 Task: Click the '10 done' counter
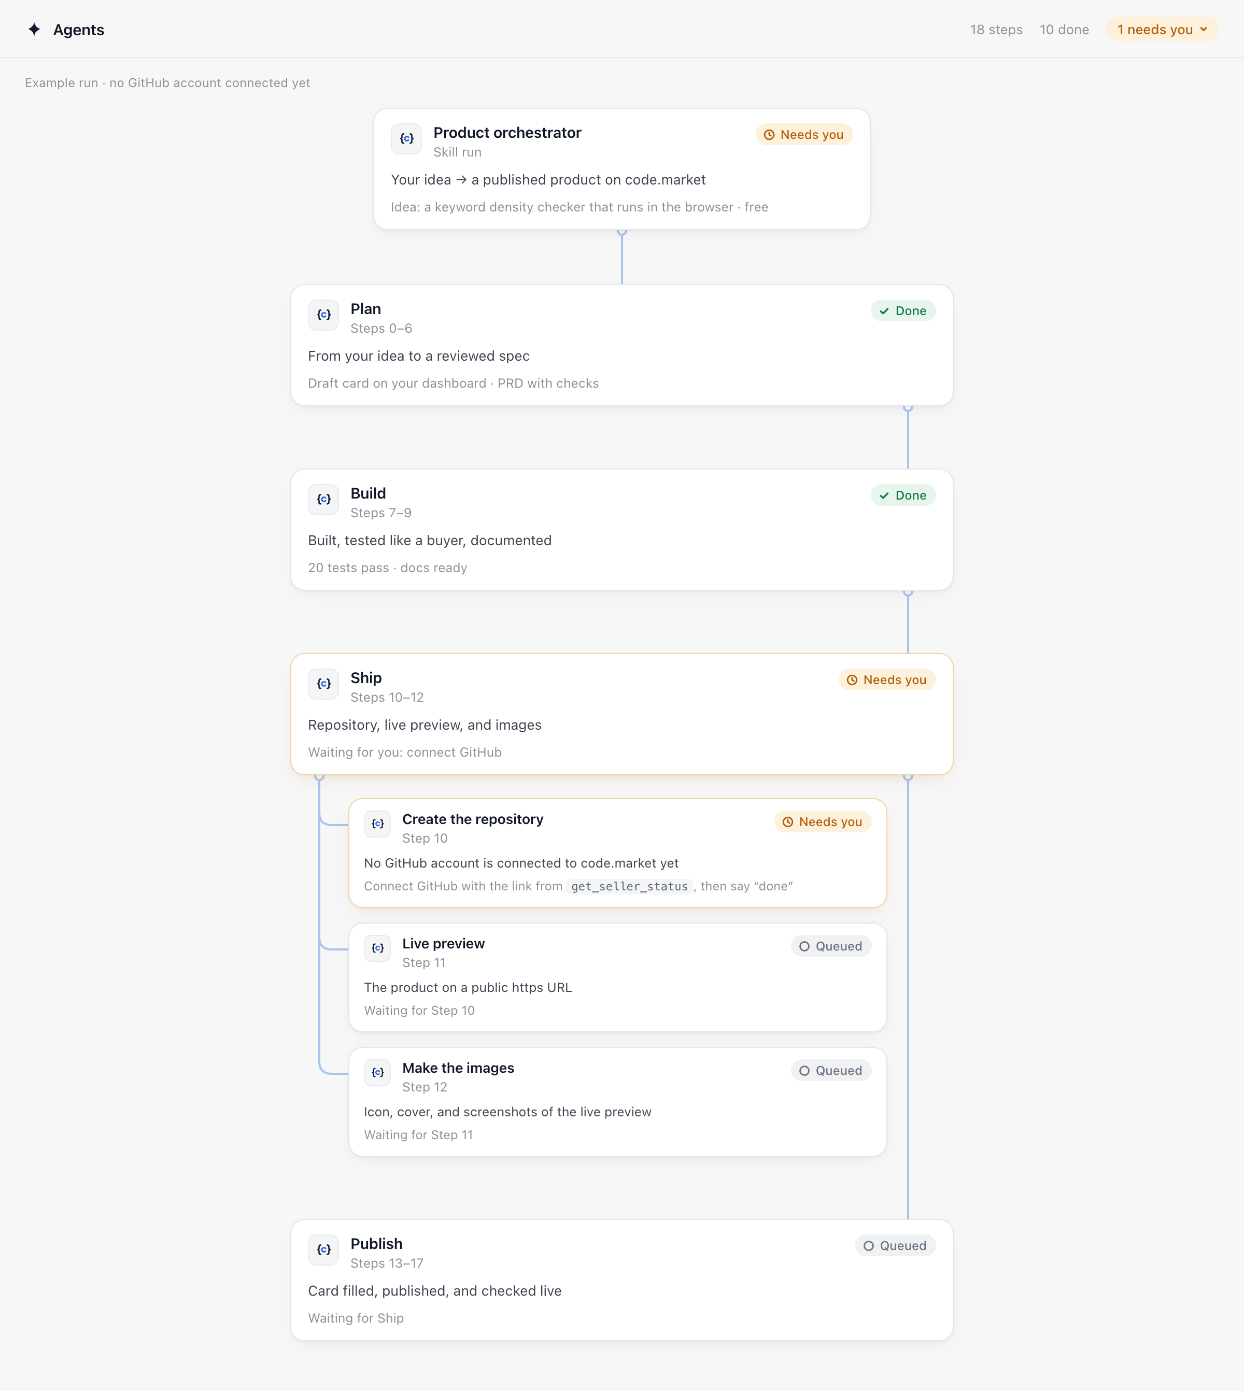pos(1064,30)
